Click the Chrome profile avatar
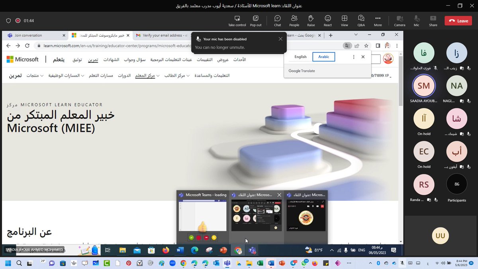Image resolution: width=478 pixels, height=269 pixels. (x=387, y=46)
